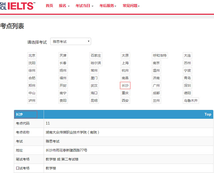Click the 福州 test city
The height and width of the screenshot is (173, 214).
(x=63, y=78)
